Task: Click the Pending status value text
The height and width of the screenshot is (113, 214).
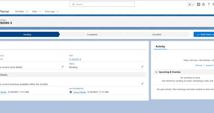Action: click(73, 67)
